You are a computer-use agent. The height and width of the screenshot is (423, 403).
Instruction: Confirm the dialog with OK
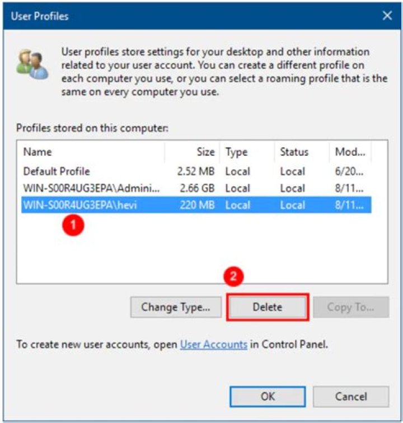coord(268,396)
